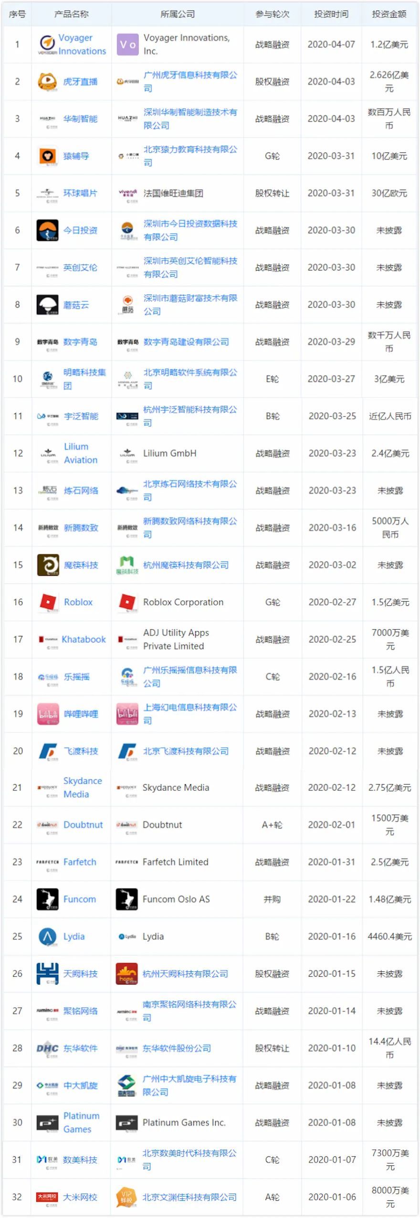This screenshot has height=1218, width=420.
Task: Click the 哔哩哔哩 product logo icon
Action: [x=48, y=714]
